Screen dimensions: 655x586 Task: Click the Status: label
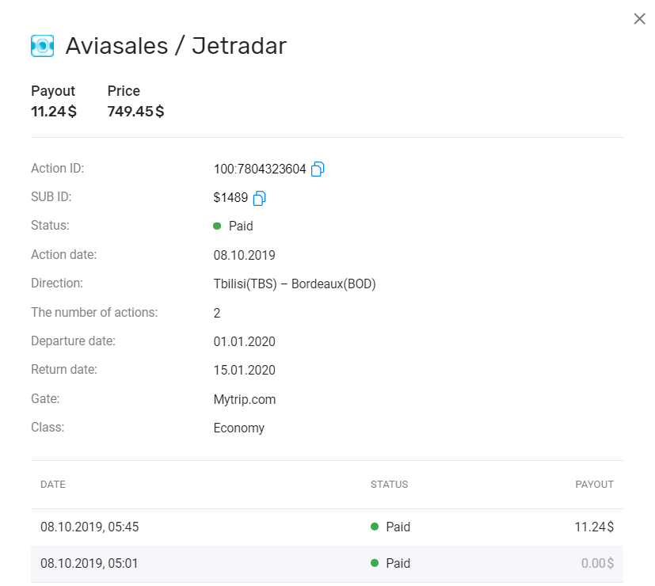point(50,226)
